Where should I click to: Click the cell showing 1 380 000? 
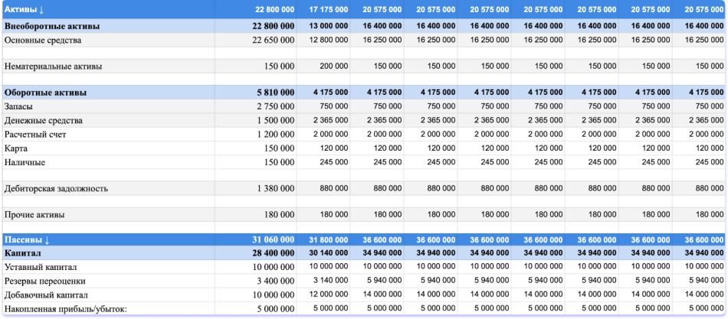(273, 188)
